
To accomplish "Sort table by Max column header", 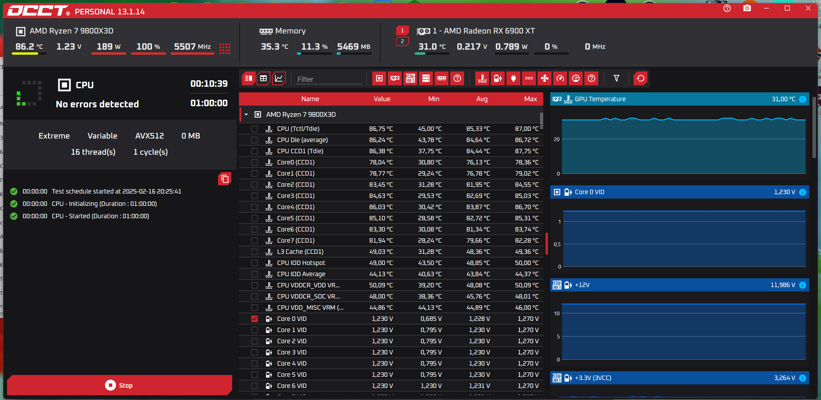I will (x=530, y=99).
